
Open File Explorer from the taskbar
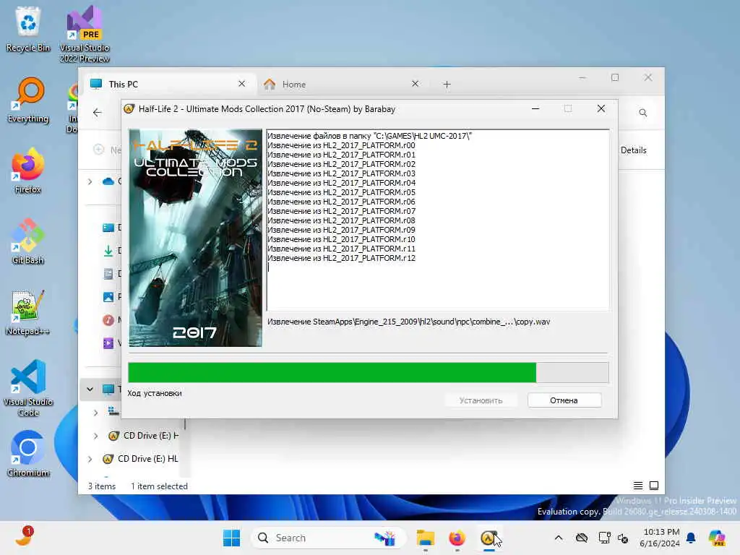[425, 538]
